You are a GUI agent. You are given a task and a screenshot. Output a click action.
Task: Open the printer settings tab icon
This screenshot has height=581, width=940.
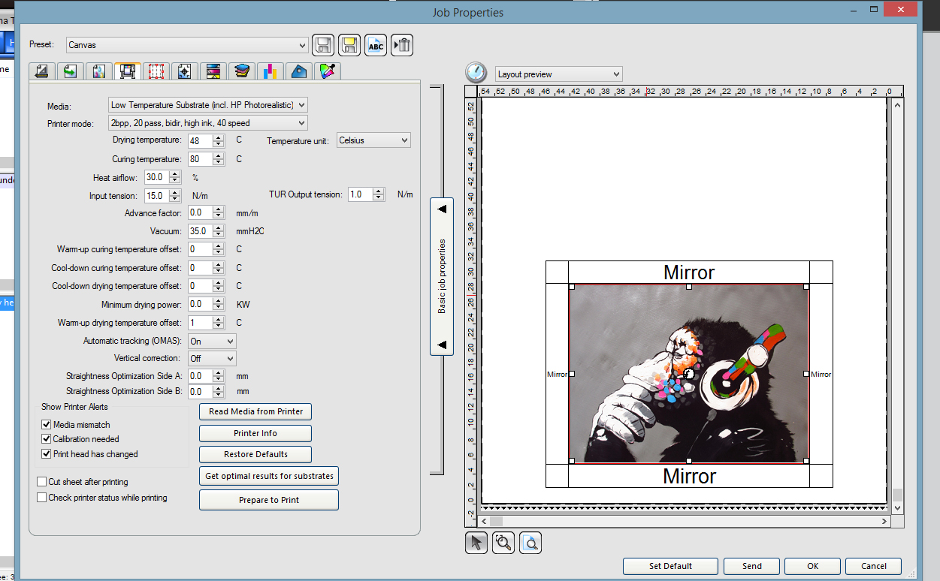pyautogui.click(x=127, y=71)
